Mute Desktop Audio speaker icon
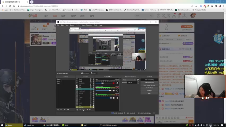This screenshot has width=226, height=127. pyautogui.click(x=114, y=91)
